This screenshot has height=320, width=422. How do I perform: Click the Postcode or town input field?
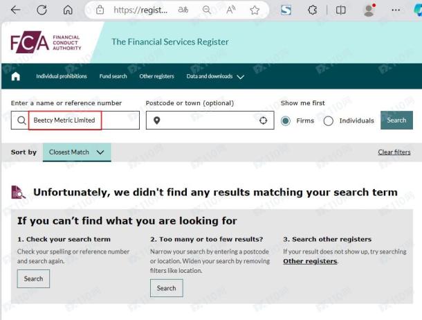click(210, 120)
